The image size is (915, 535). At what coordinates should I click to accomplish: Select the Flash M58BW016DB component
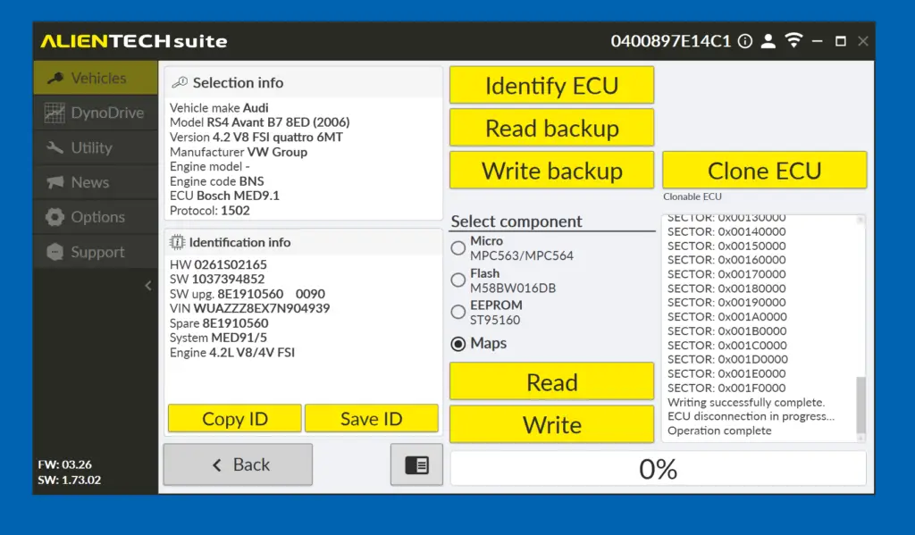pos(458,280)
